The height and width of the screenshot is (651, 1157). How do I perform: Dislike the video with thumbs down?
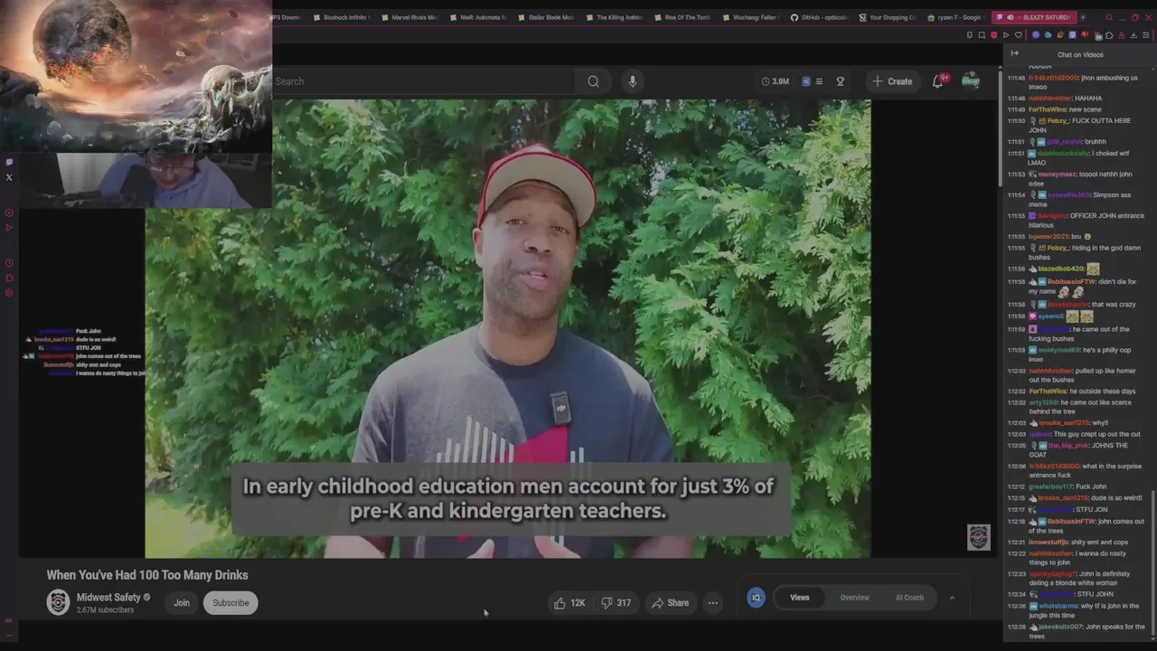point(616,603)
